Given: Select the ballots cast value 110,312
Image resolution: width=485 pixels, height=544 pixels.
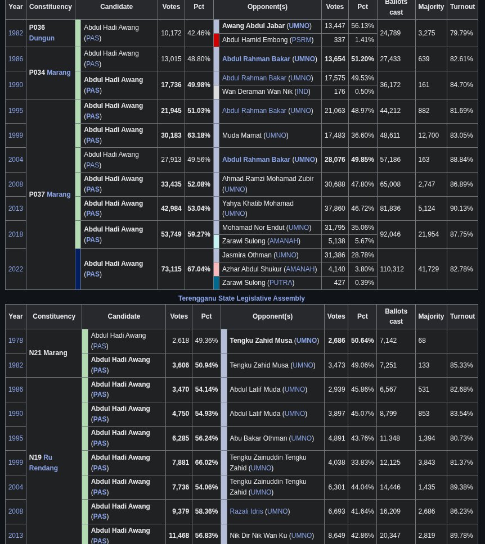Looking at the screenshot, I should (392, 269).
